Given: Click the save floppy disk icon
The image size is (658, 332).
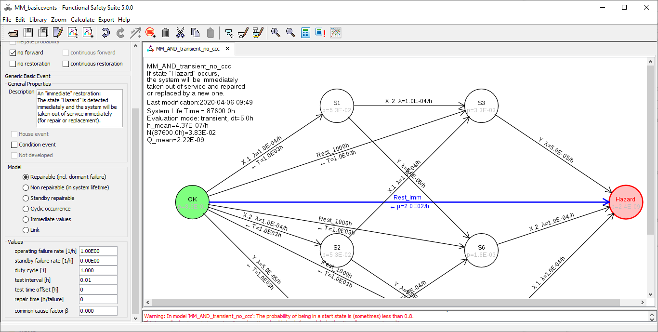Looking at the screenshot, I should point(28,33).
